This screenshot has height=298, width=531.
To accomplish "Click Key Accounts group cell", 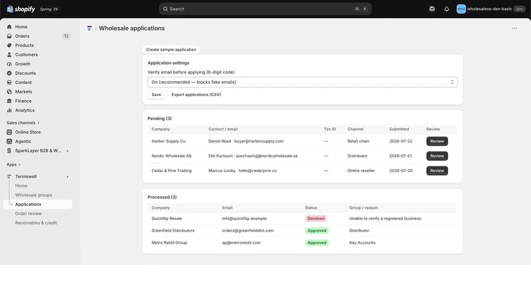I will point(362,243).
